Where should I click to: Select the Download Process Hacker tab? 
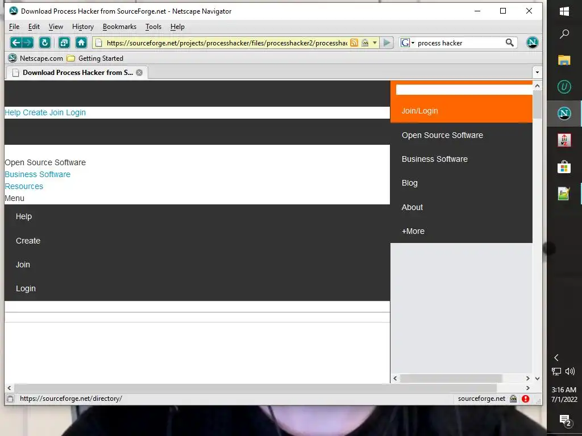point(77,73)
